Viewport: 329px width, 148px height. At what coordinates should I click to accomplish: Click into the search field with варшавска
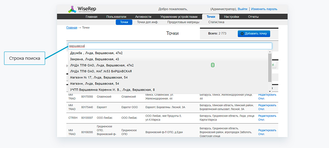[170, 46]
